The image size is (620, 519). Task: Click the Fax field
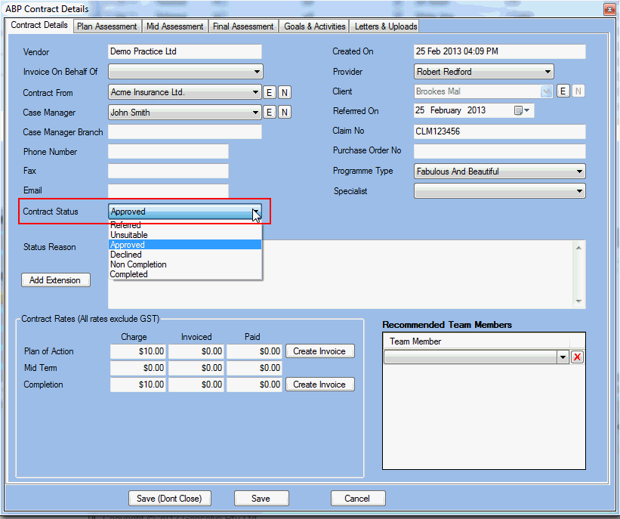(x=168, y=171)
